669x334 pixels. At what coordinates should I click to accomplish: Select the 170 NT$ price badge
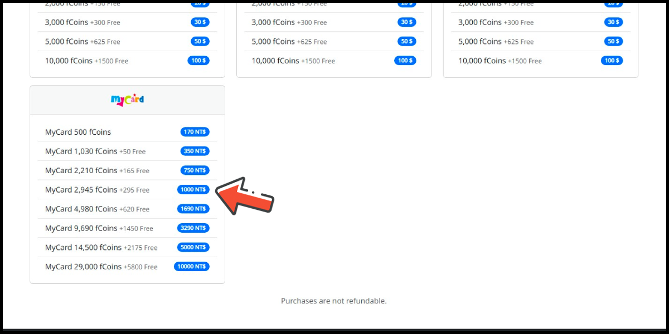(195, 132)
